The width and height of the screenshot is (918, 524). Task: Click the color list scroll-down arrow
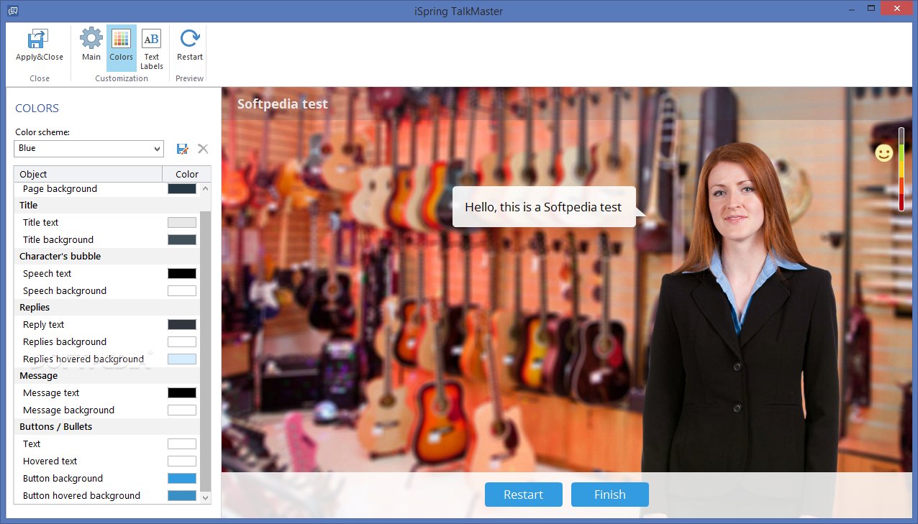(x=206, y=497)
